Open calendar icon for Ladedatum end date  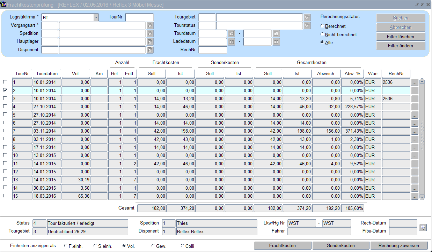(x=276, y=42)
